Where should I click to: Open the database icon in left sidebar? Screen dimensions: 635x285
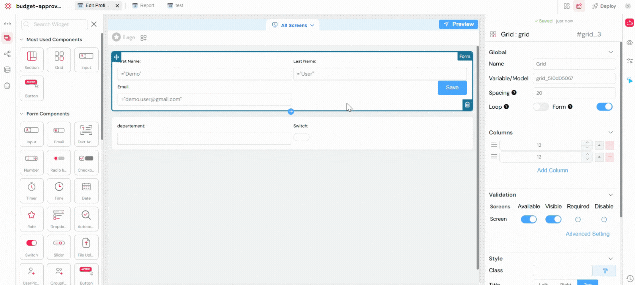click(7, 70)
